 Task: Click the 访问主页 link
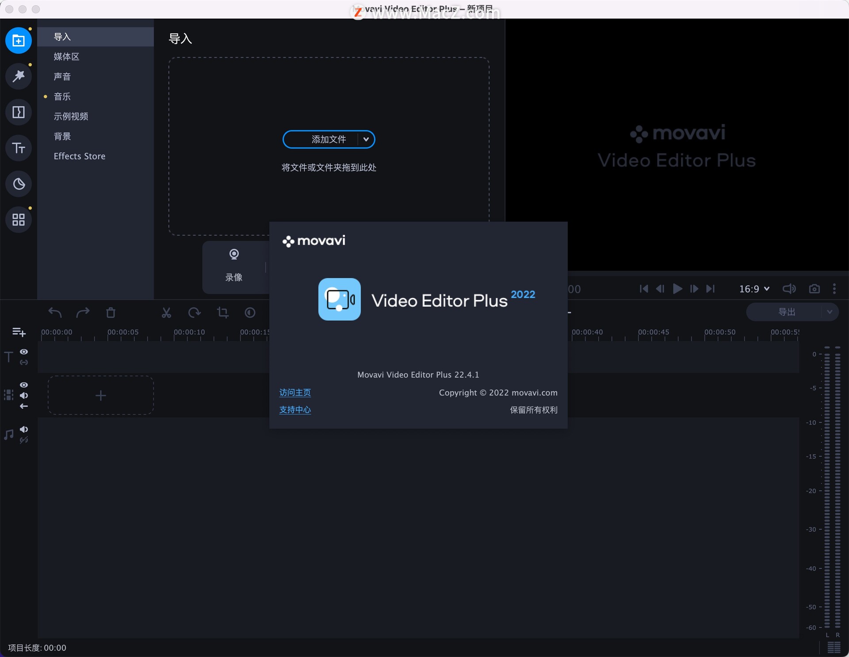[295, 392]
